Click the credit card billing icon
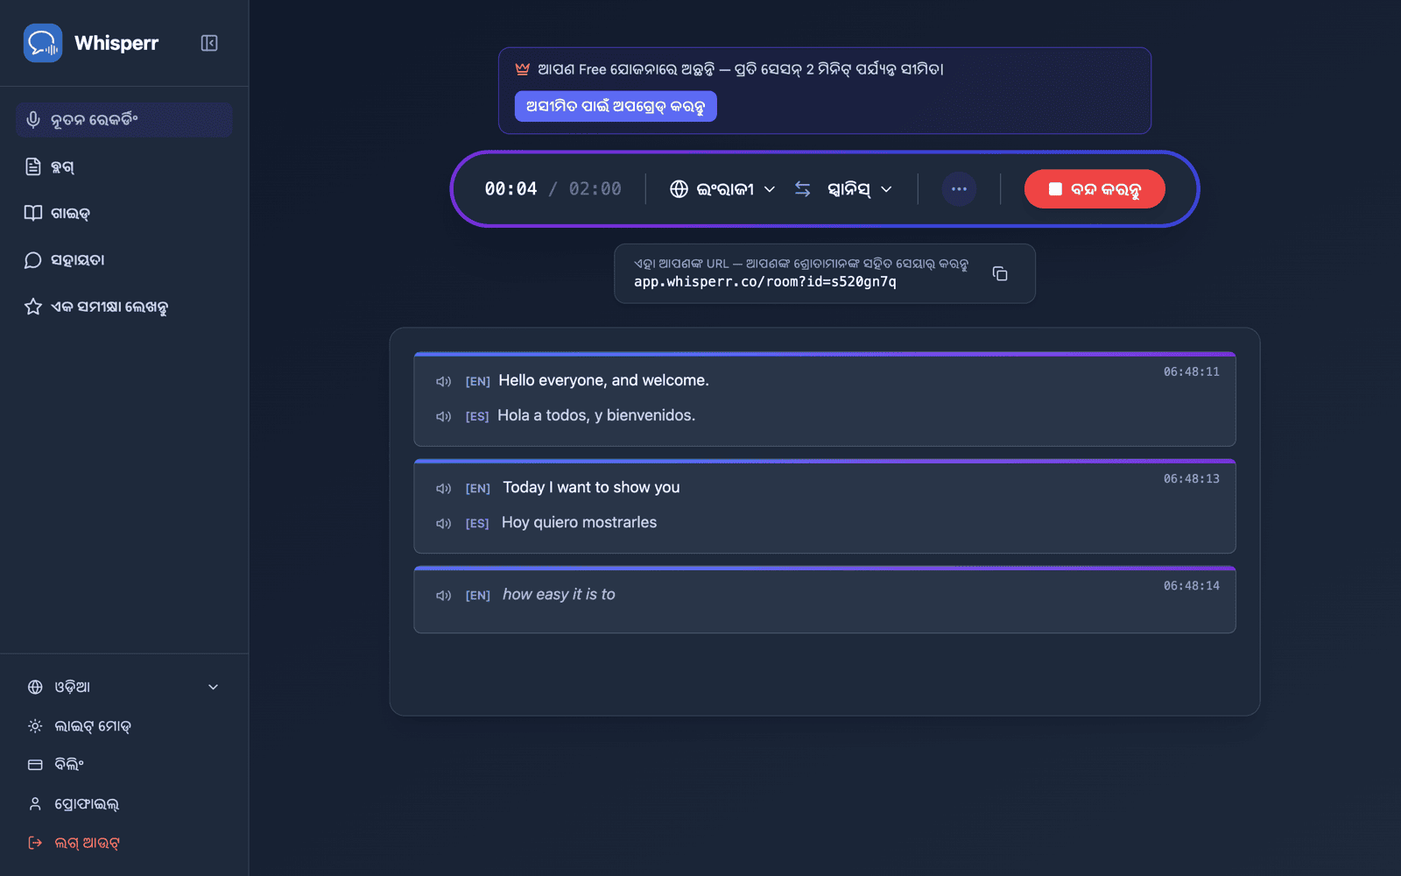 35,765
